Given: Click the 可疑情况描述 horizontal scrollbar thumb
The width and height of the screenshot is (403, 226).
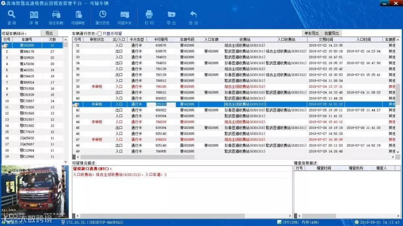Looking at the screenshot, I should 162,216.
